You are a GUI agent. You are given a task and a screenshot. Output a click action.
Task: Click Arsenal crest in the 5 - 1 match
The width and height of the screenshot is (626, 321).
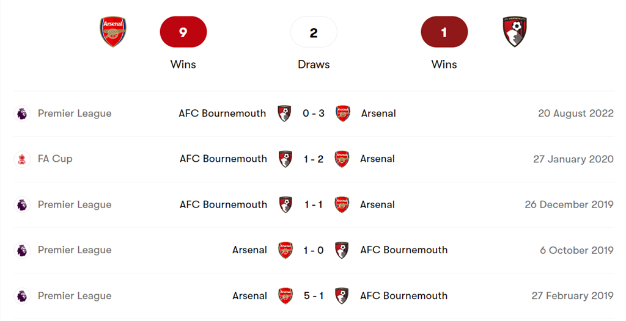point(285,296)
